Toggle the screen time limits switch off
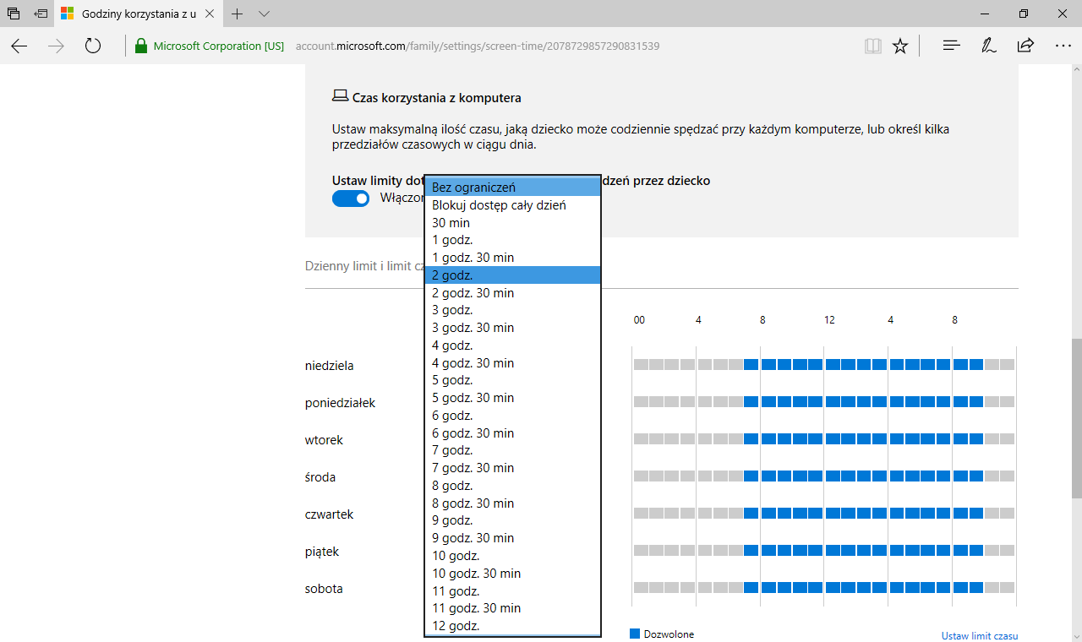This screenshot has height=642, width=1082. 351,199
